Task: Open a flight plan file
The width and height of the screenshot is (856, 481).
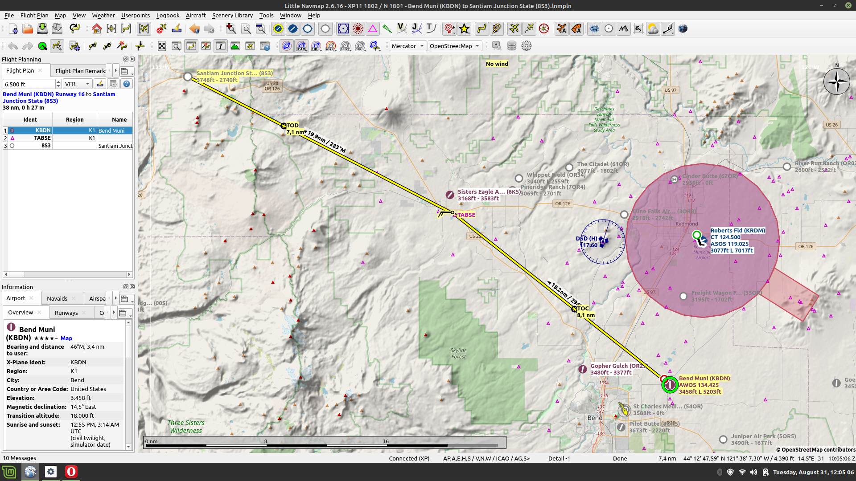Action: click(x=28, y=29)
